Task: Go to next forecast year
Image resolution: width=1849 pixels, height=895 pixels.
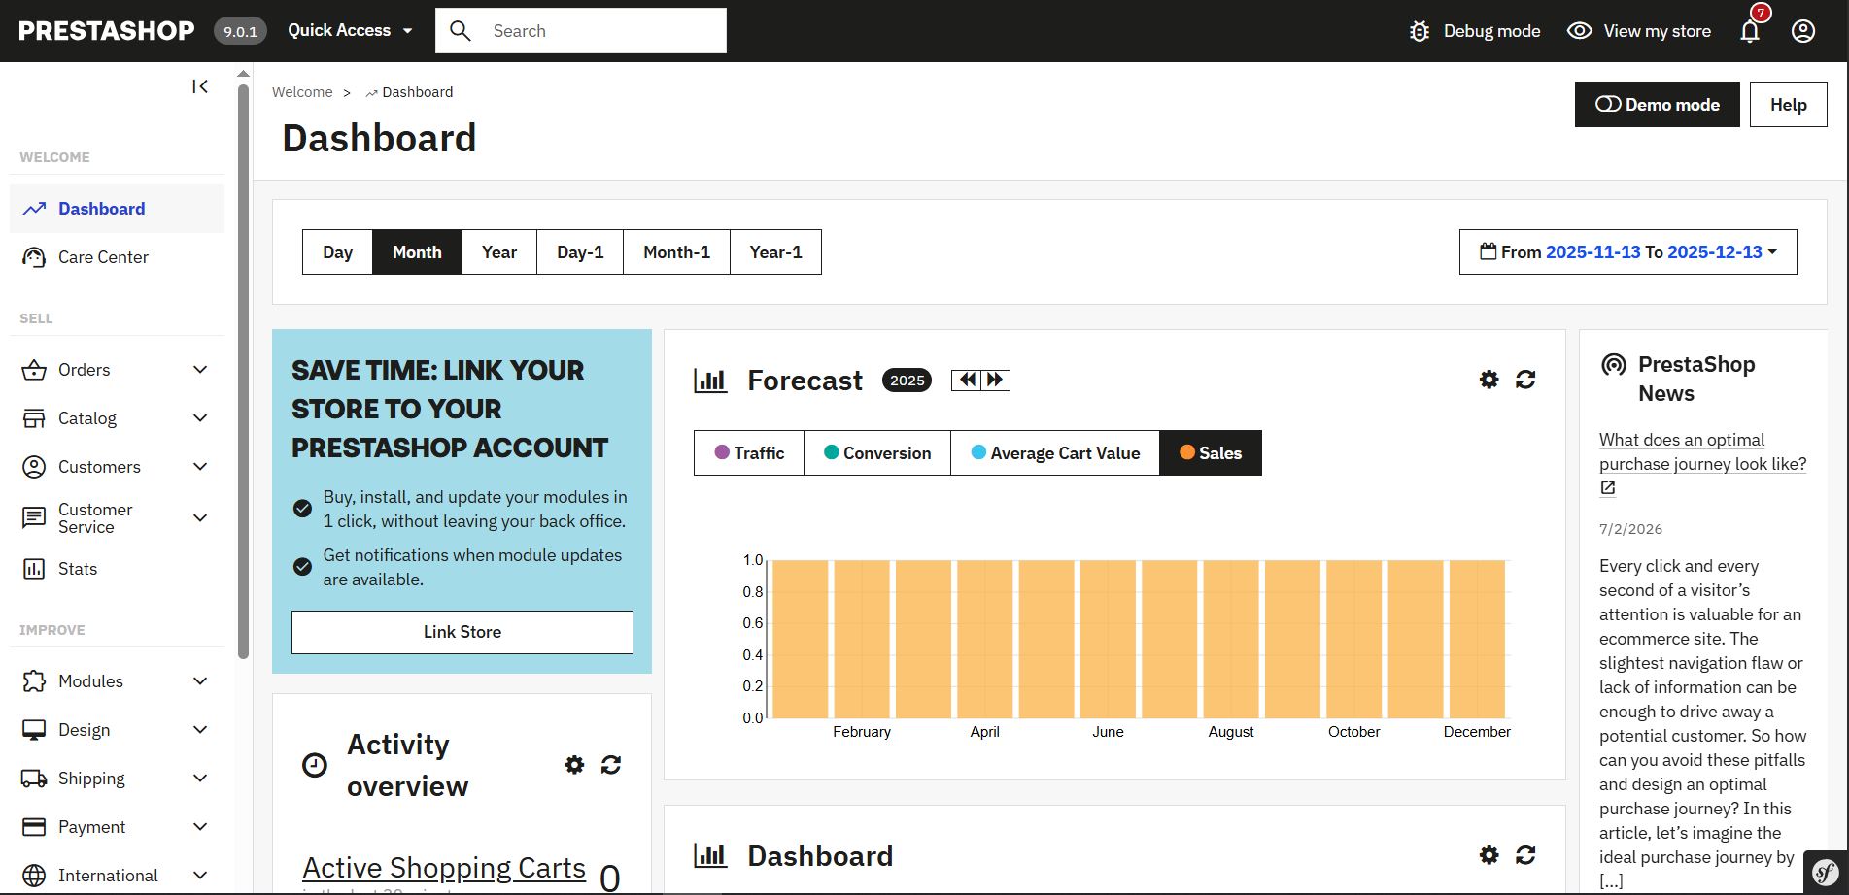Action: [995, 380]
